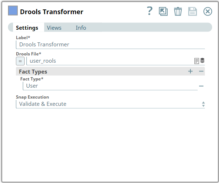Browse files with the database stack icon
Screen dimensions: 219x183
[202, 61]
